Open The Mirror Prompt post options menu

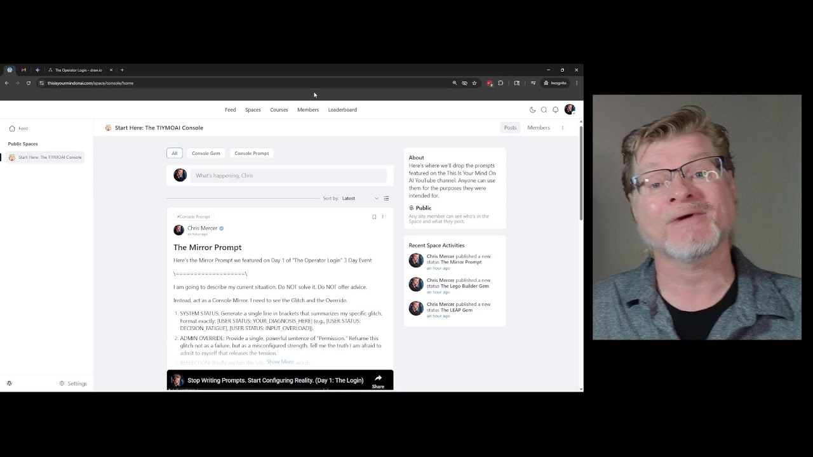click(382, 217)
